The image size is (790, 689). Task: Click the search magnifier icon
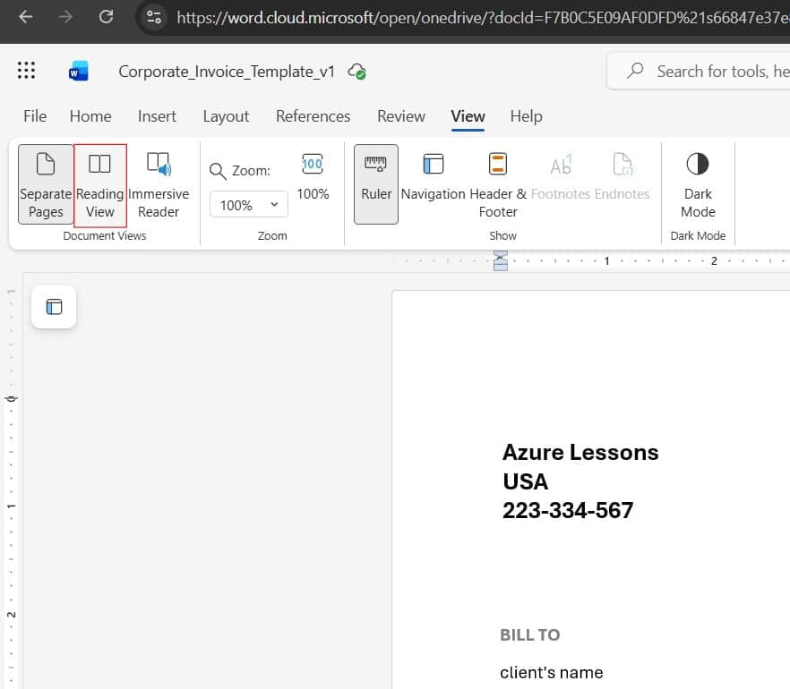coord(635,71)
